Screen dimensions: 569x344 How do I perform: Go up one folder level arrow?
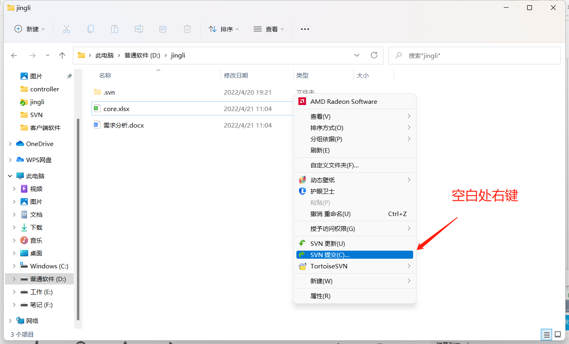tap(62, 56)
